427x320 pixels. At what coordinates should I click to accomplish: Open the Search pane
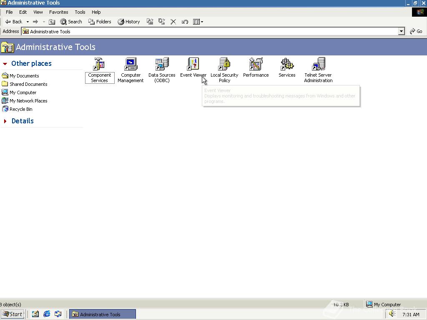click(71, 22)
